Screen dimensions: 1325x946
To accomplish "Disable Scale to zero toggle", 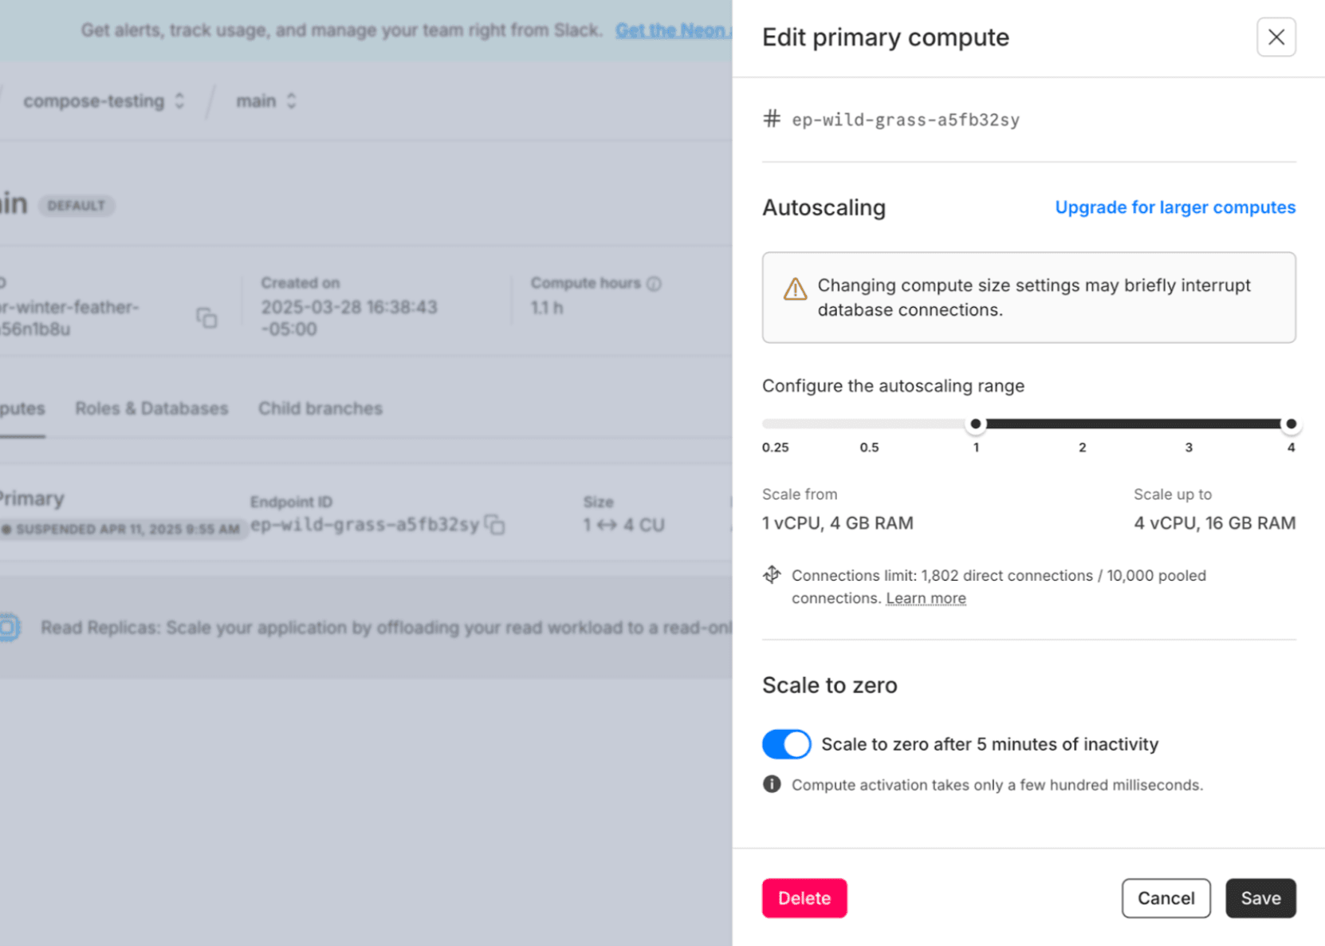I will click(x=786, y=744).
